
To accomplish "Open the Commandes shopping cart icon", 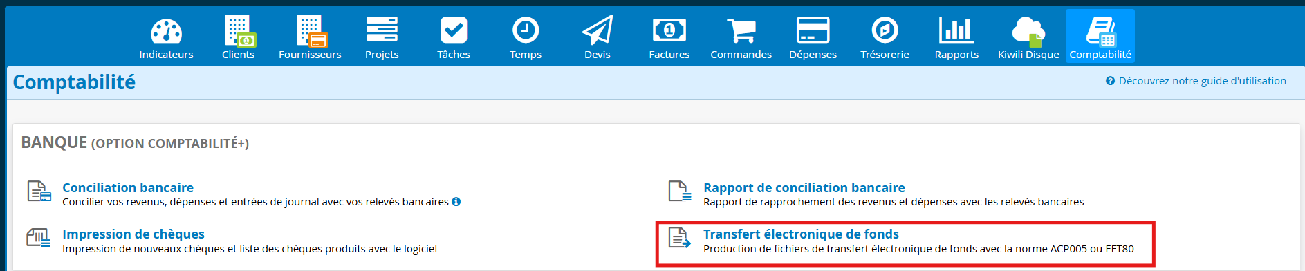I will 741,30.
